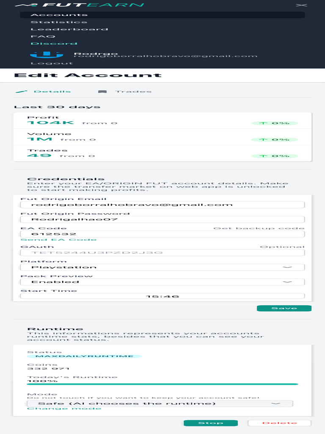Open the Leaderboard menu item
Viewport: 325px width, 434px height.
69,29
